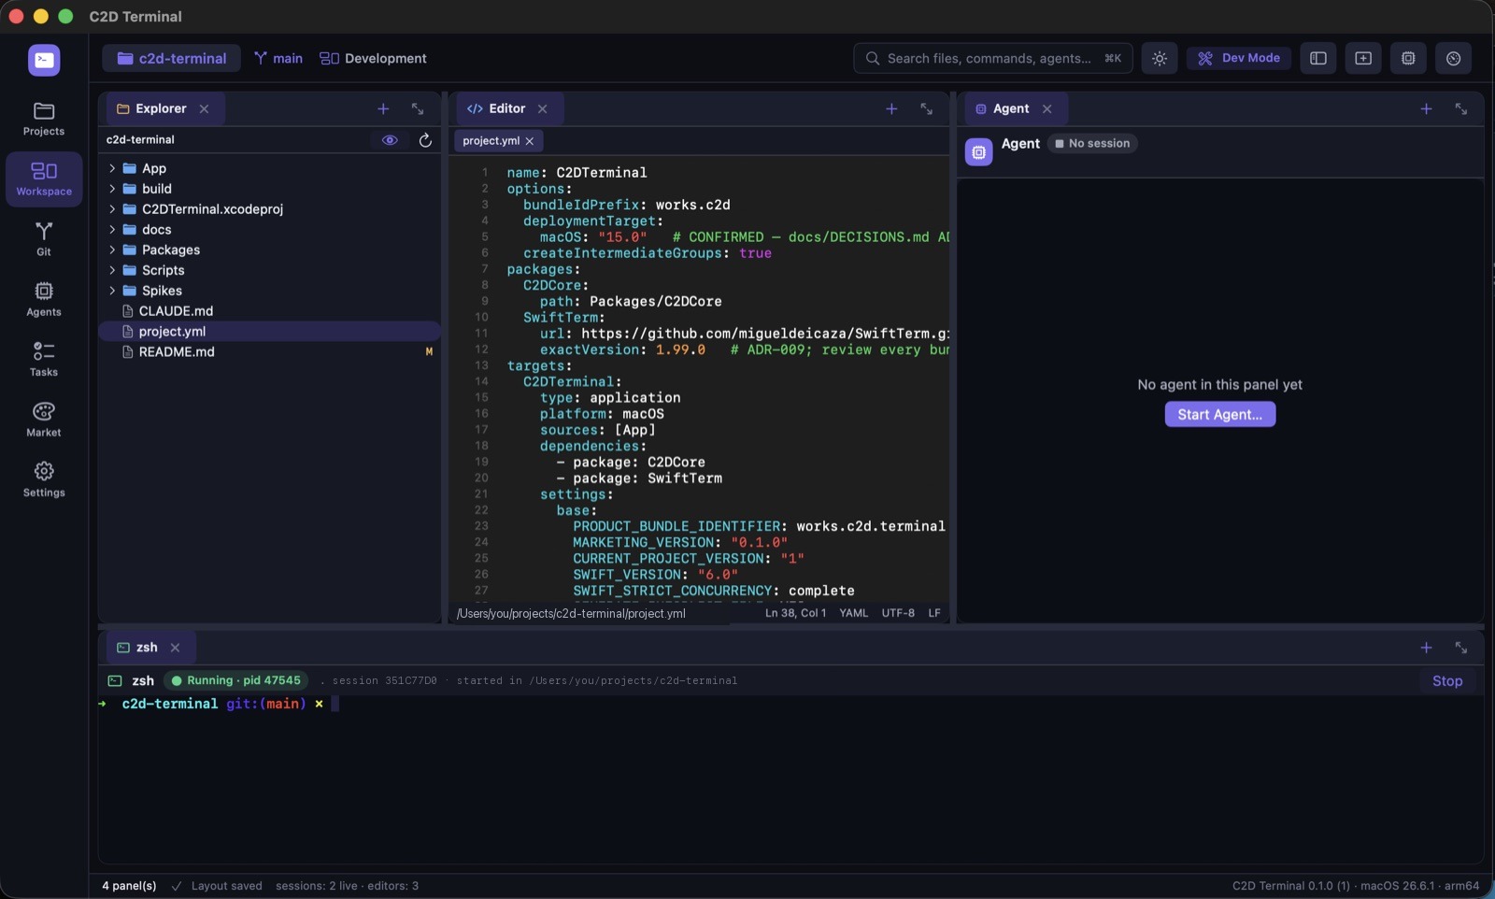Open the Git sidebar section
The width and height of the screenshot is (1495, 899).
44,239
